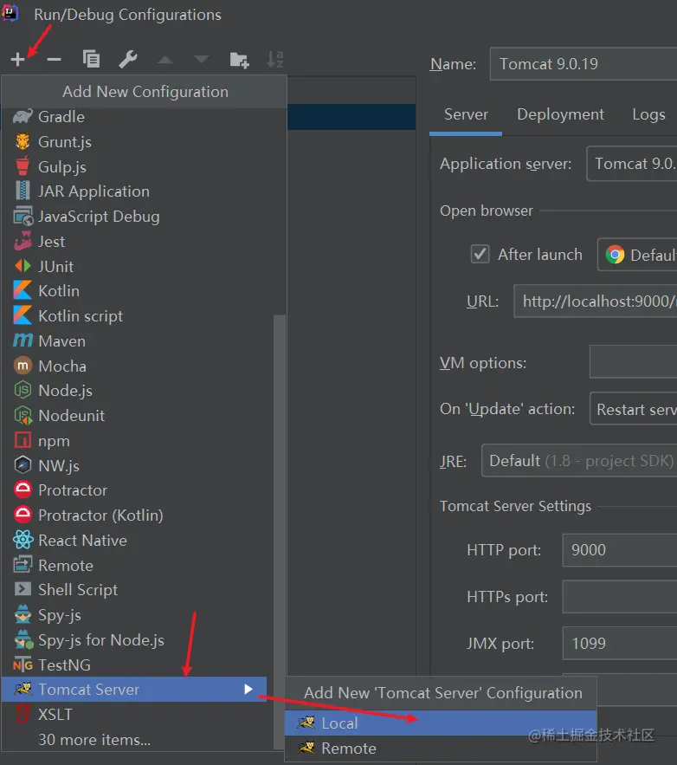Click the JMX port field 1099
Viewport: 677px width, 765px height.
[x=620, y=644]
